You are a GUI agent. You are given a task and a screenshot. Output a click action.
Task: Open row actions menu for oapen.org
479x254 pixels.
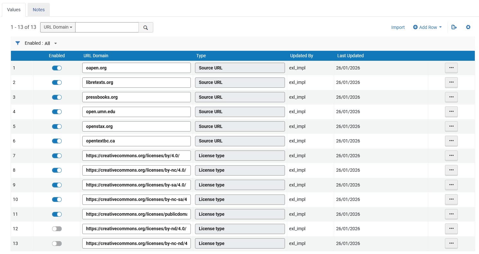[451, 68]
